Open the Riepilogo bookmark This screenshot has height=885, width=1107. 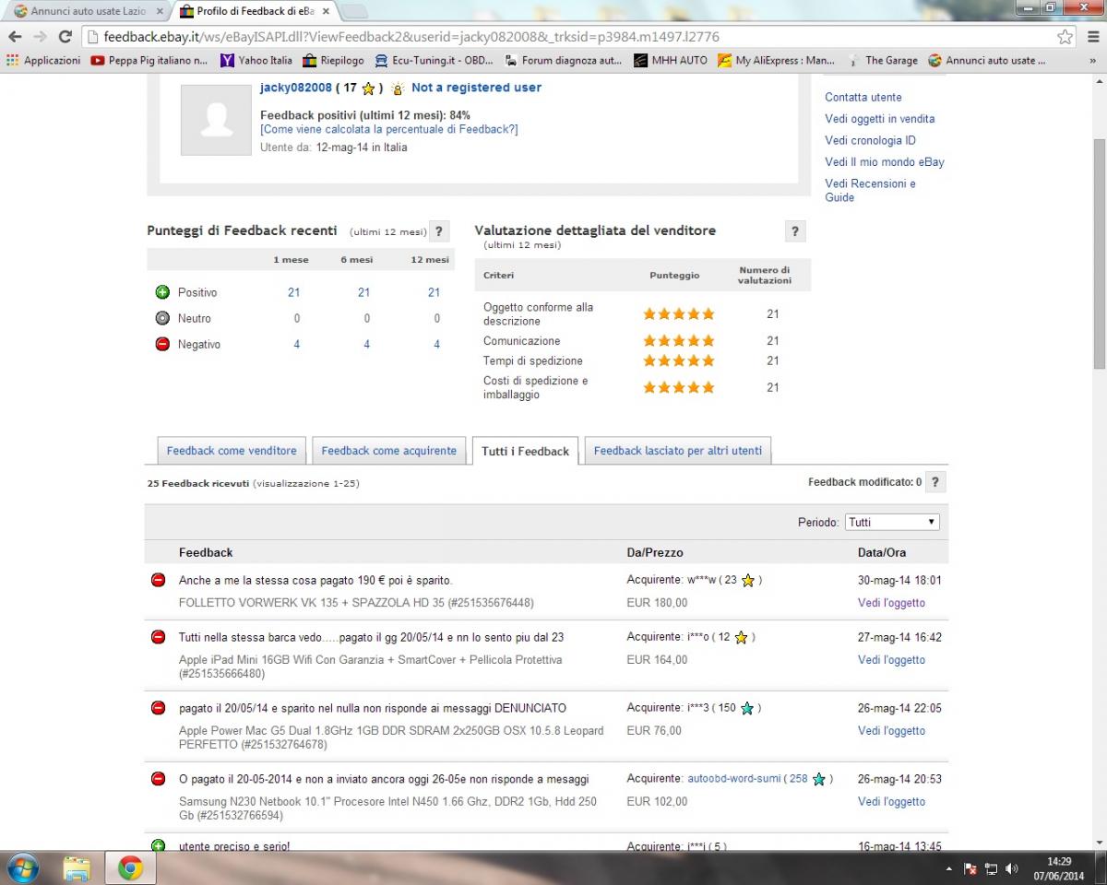[333, 61]
